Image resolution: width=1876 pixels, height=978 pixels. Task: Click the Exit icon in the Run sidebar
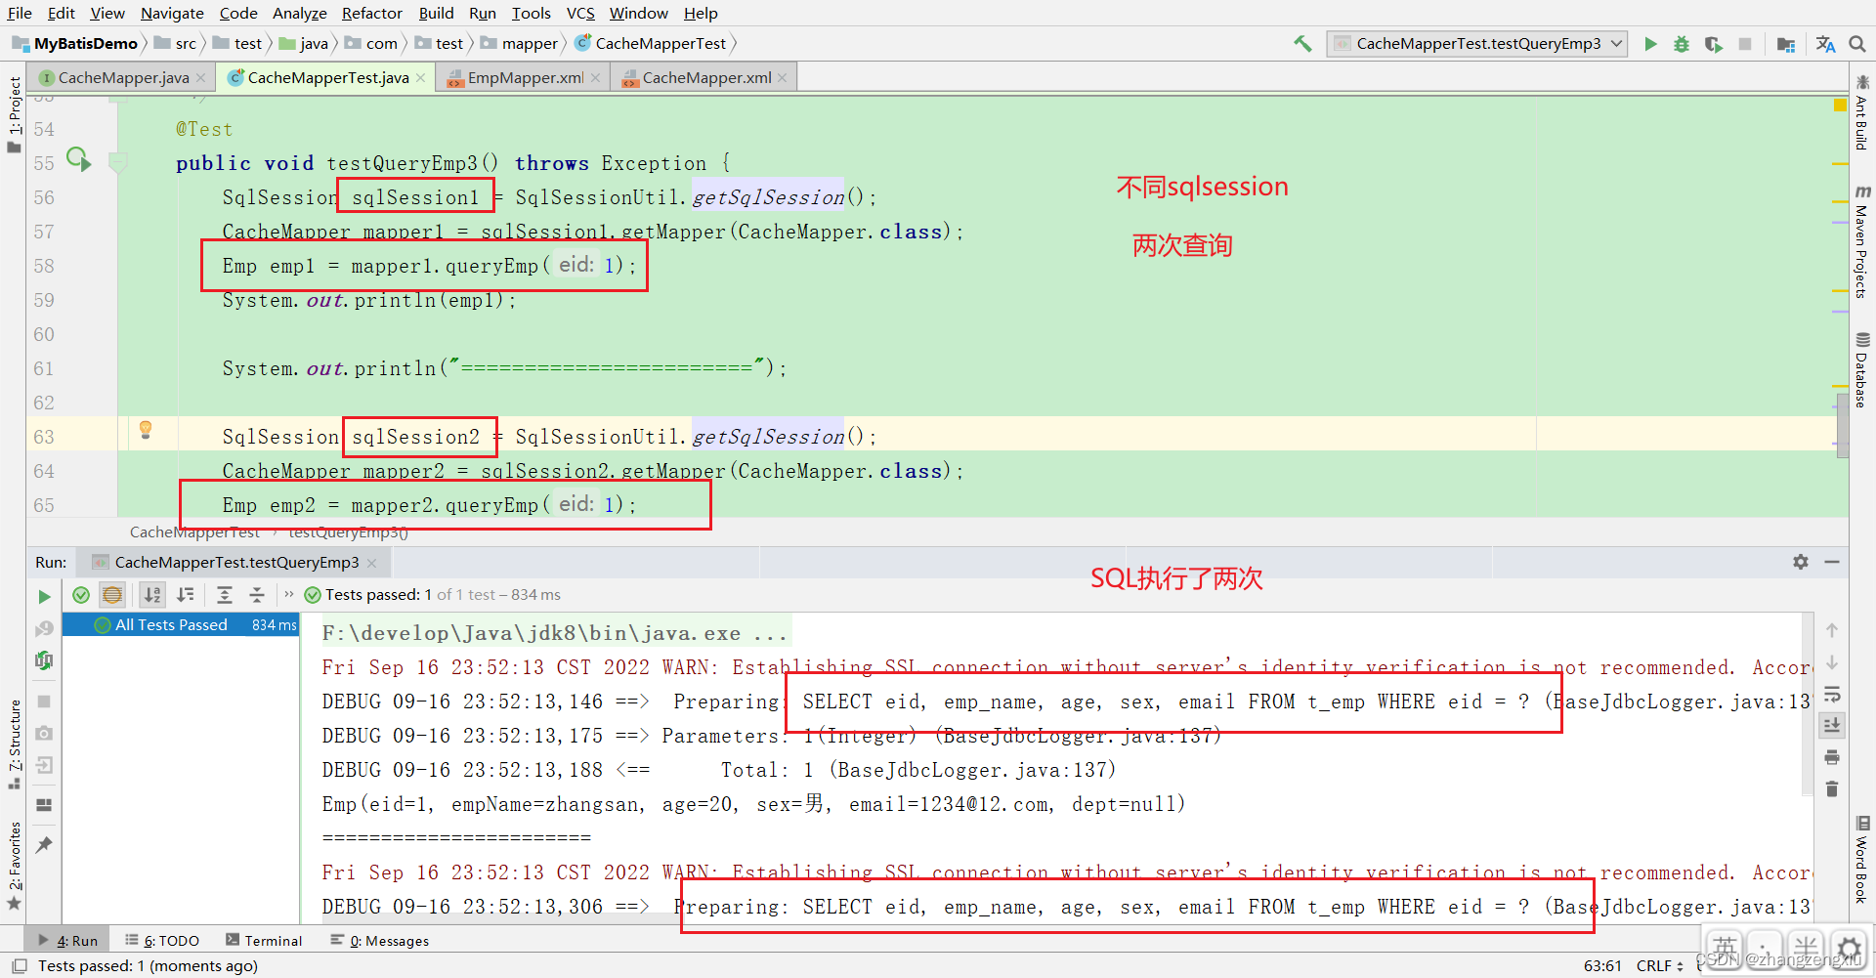coord(44,765)
